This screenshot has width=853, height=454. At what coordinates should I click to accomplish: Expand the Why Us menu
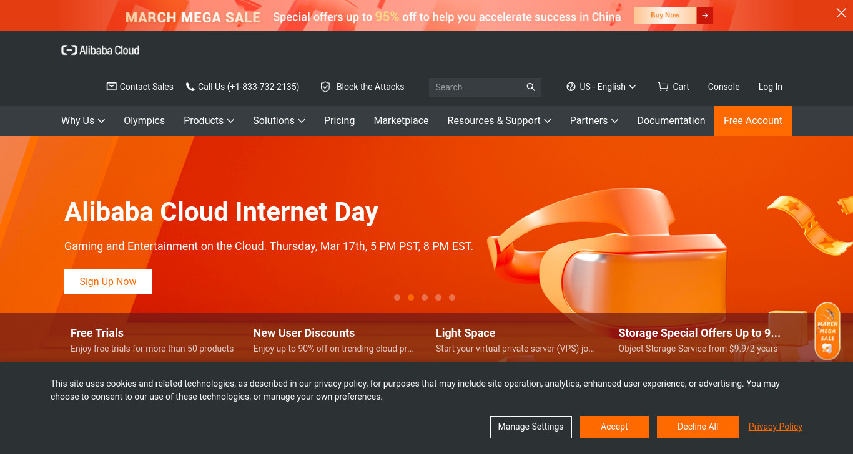point(83,121)
